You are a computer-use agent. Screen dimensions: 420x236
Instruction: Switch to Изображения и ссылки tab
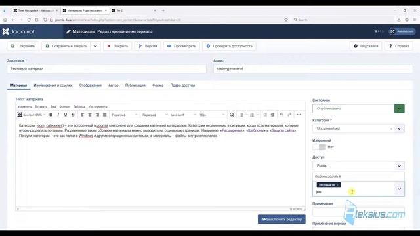click(x=53, y=85)
